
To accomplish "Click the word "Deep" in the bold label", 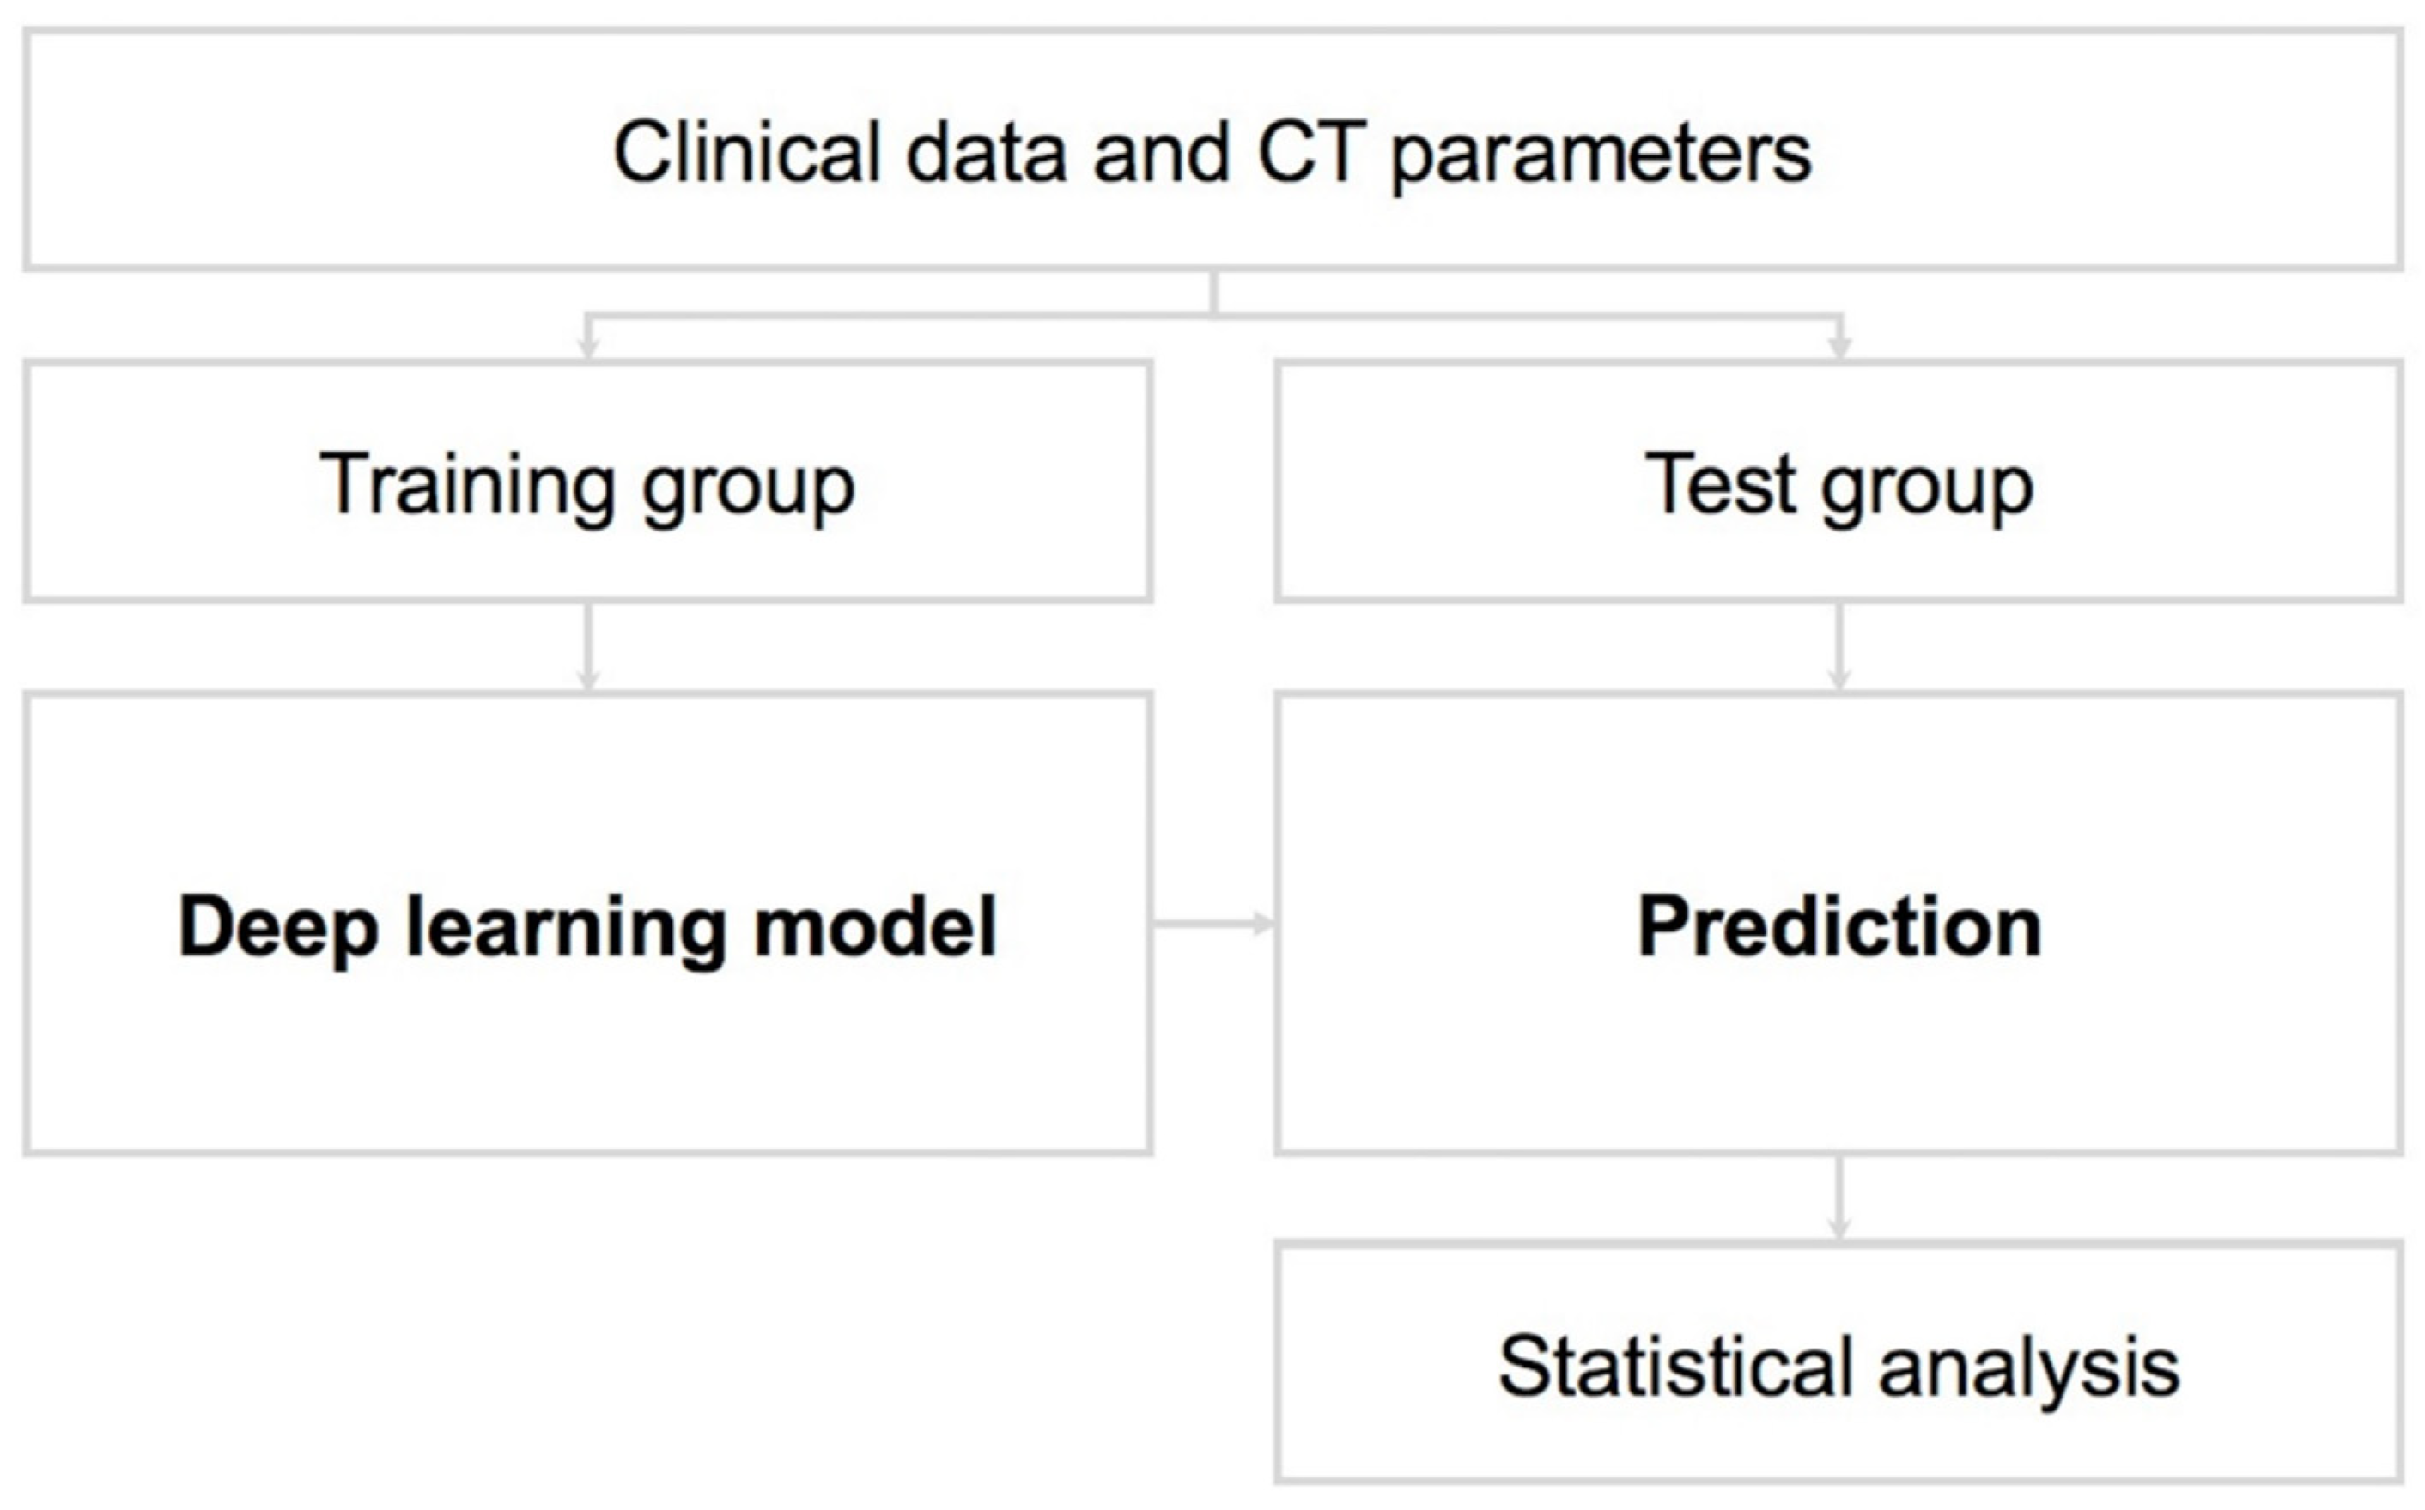I will pos(279,929).
